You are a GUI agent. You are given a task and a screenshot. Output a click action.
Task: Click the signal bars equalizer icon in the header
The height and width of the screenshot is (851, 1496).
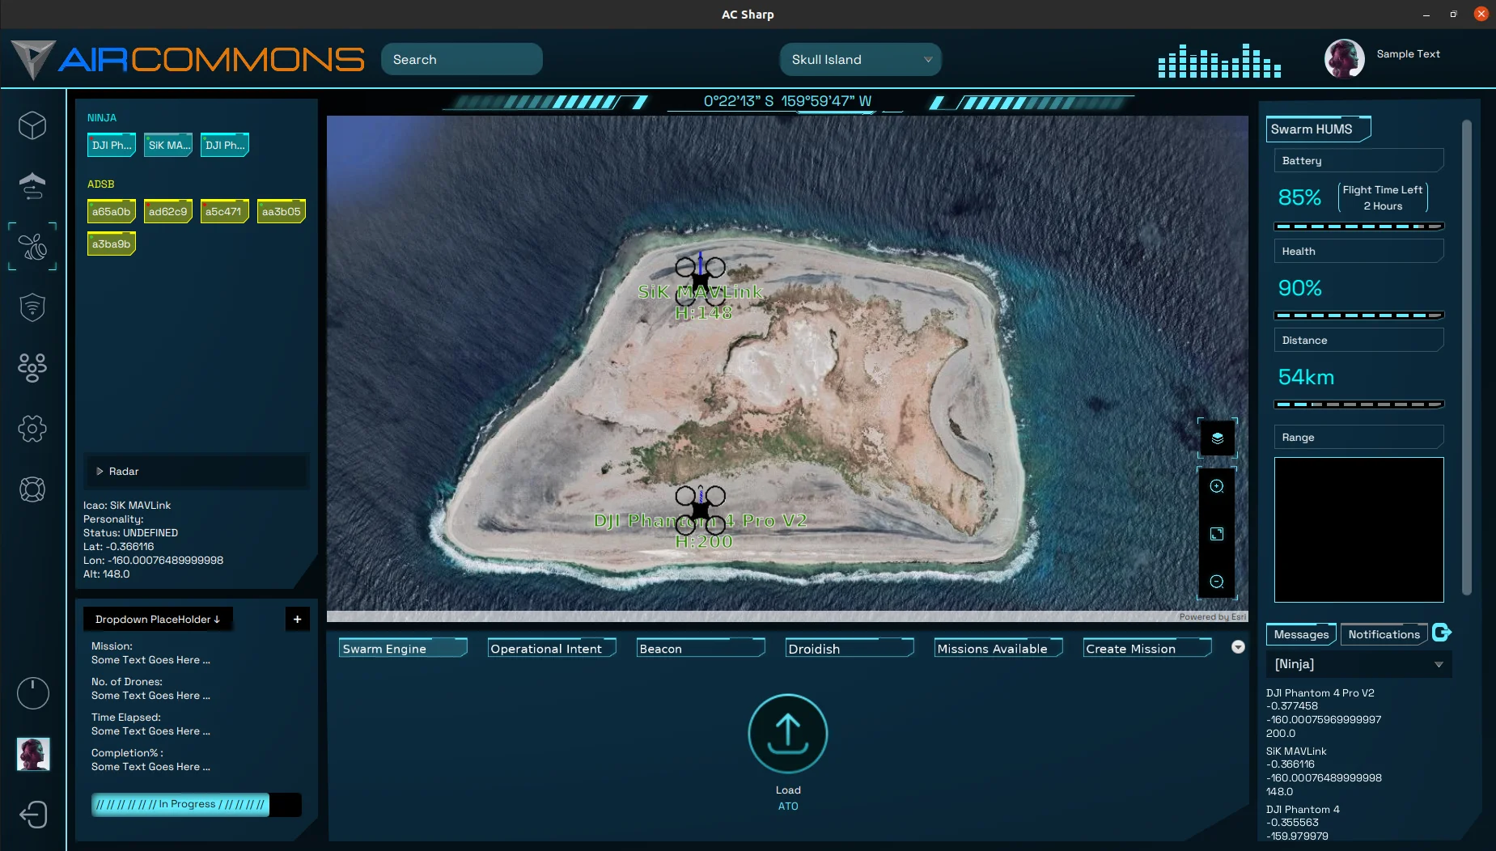pos(1219,61)
